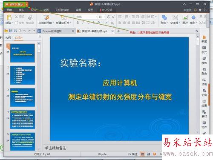
Task: Toggle Italic formatting
Action: click(83, 23)
